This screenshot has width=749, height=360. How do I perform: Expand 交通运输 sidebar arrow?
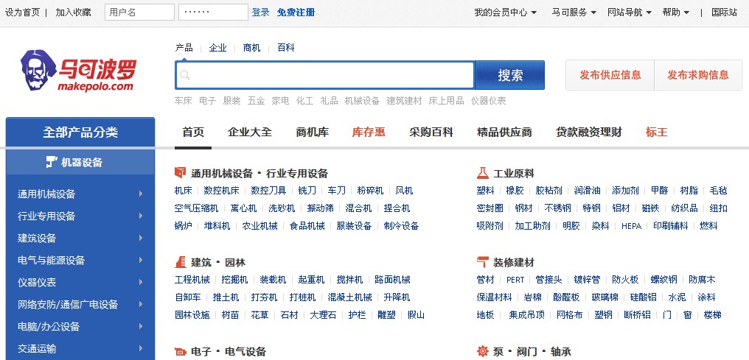coord(141,348)
